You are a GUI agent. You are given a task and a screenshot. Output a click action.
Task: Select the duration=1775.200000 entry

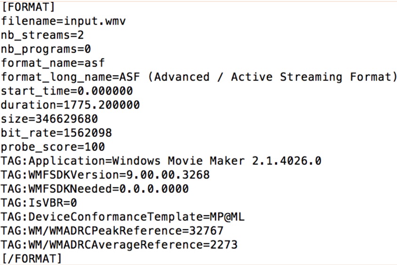70,104
